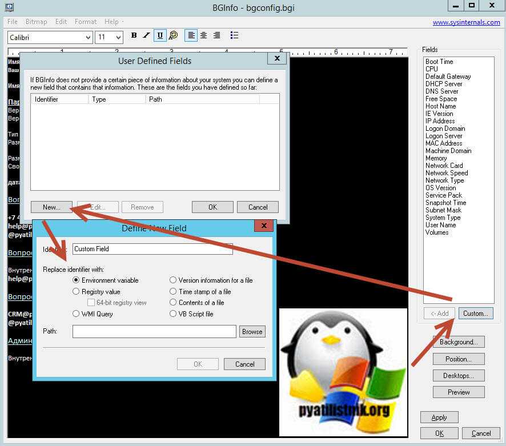
Task: Choose the WMI Query radio option
Action: pos(77,314)
